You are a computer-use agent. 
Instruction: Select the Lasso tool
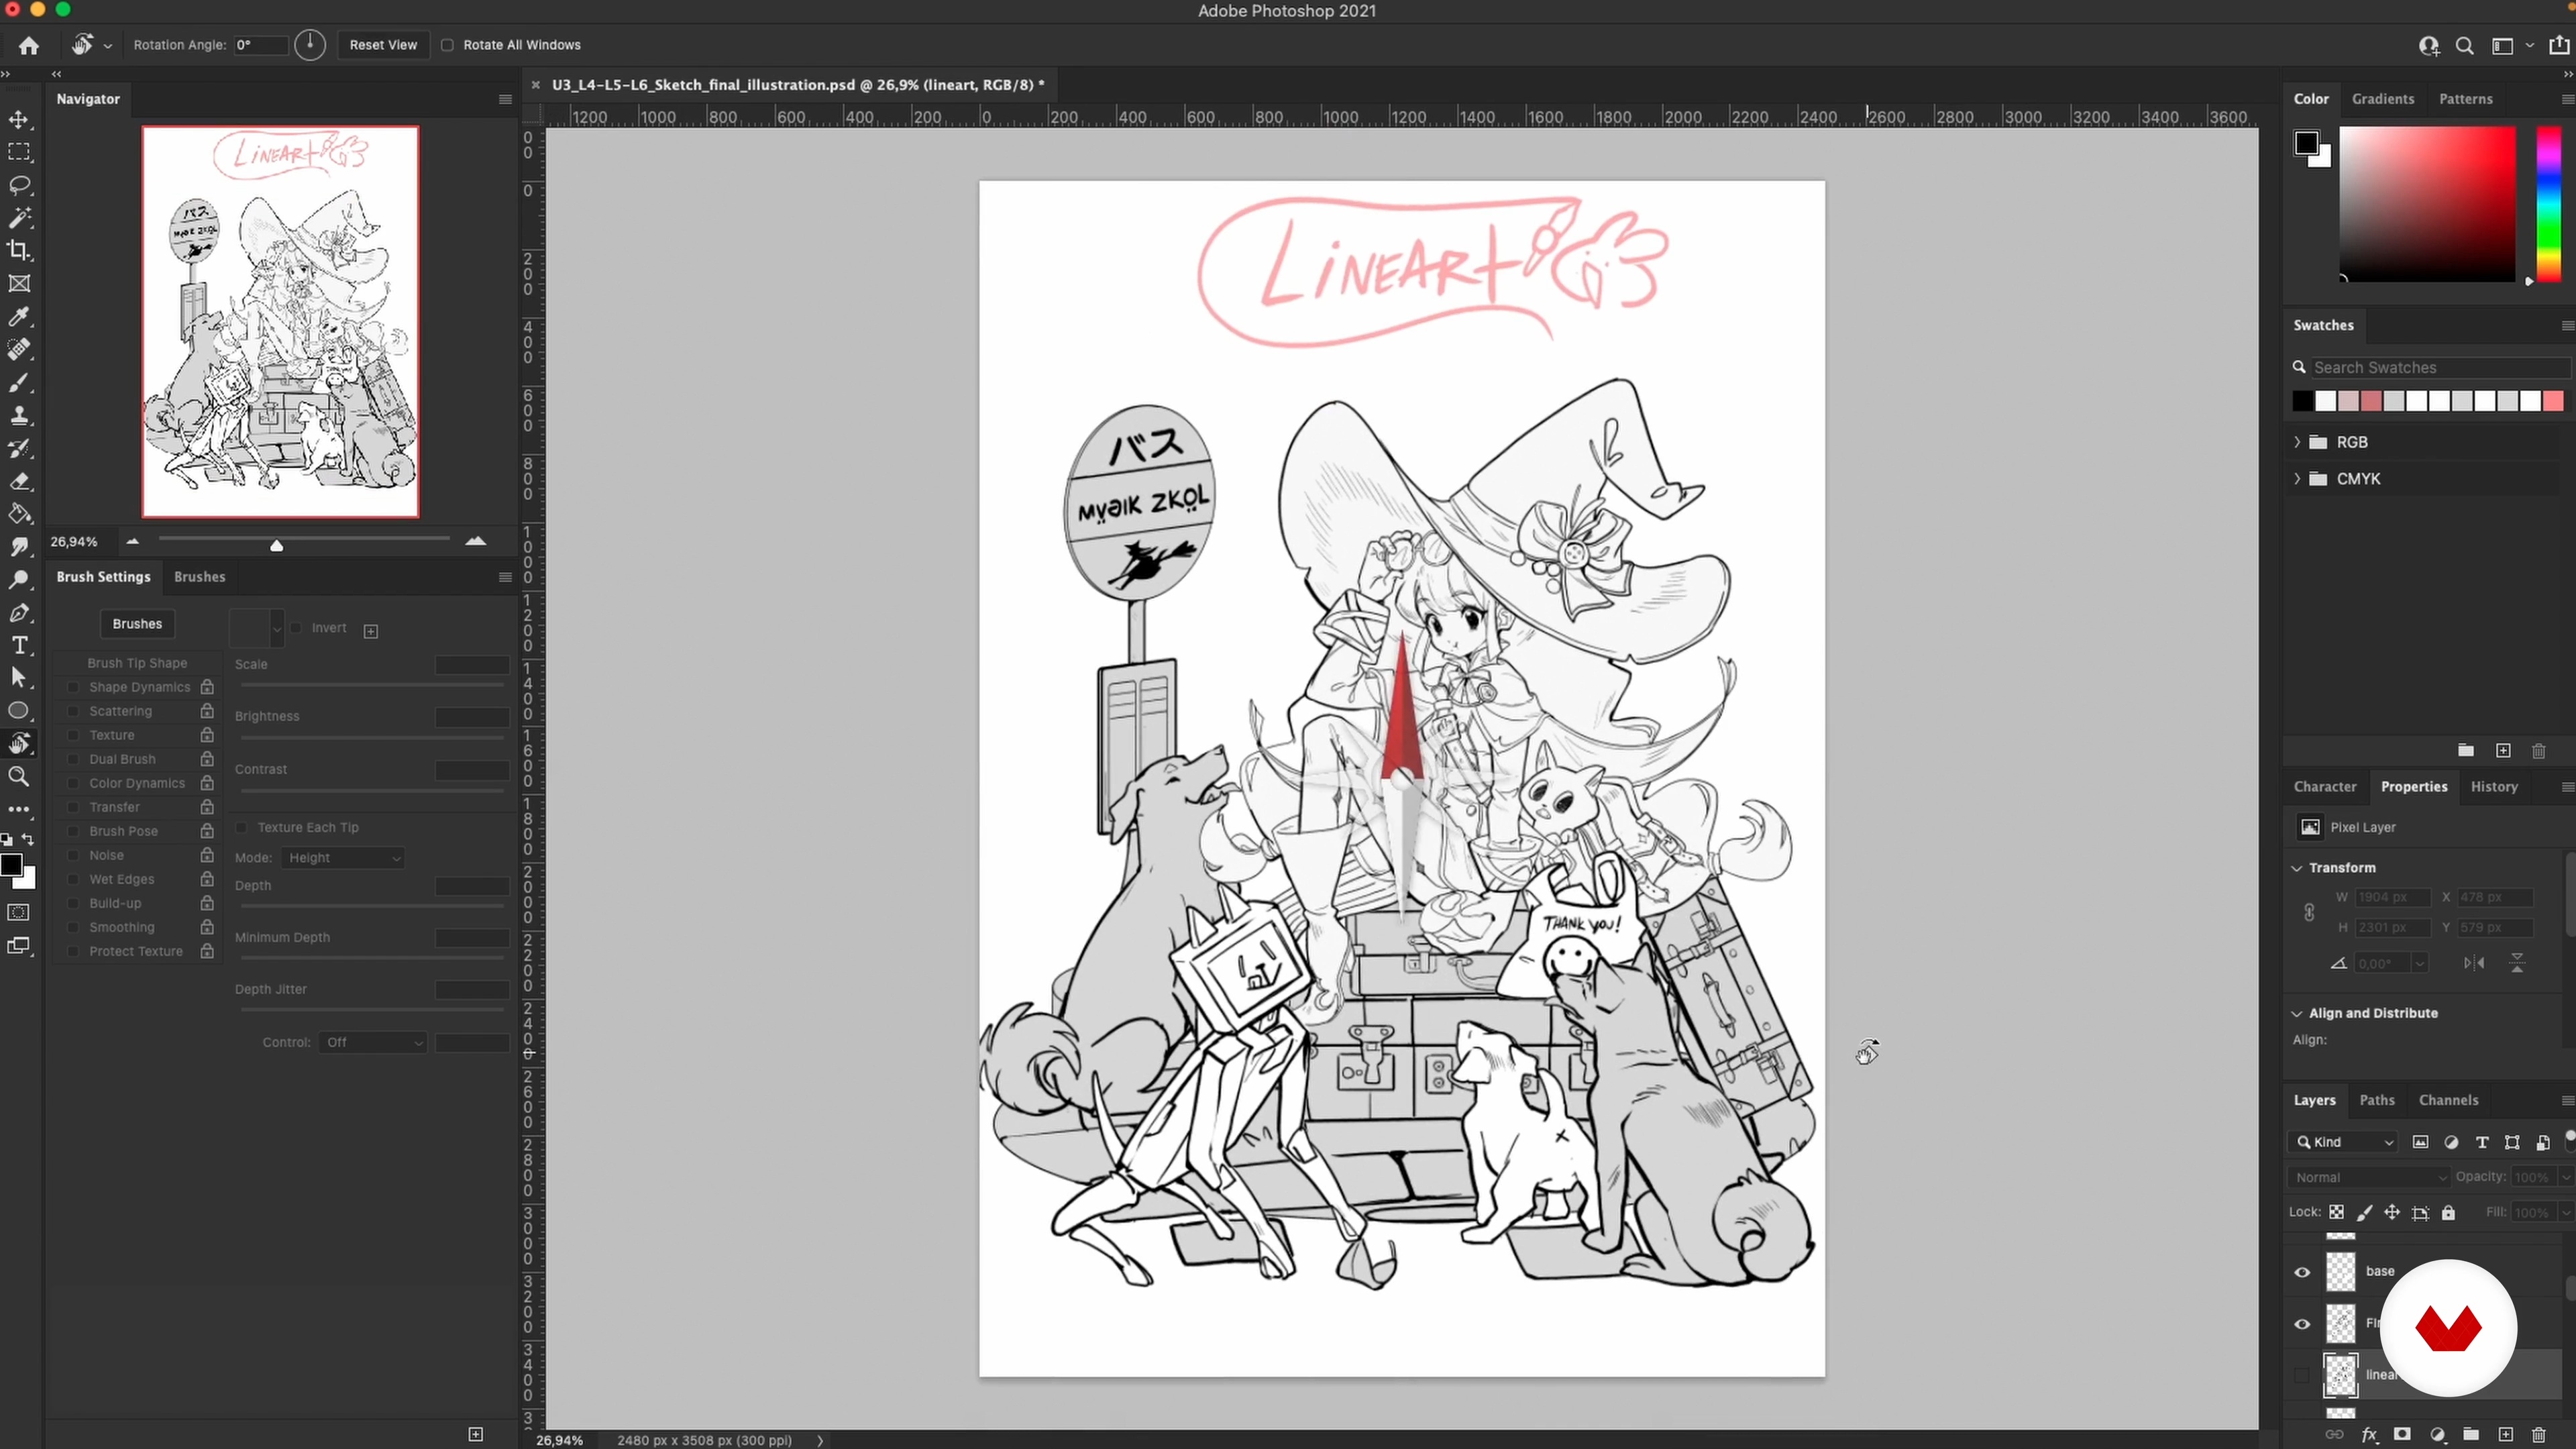19,185
